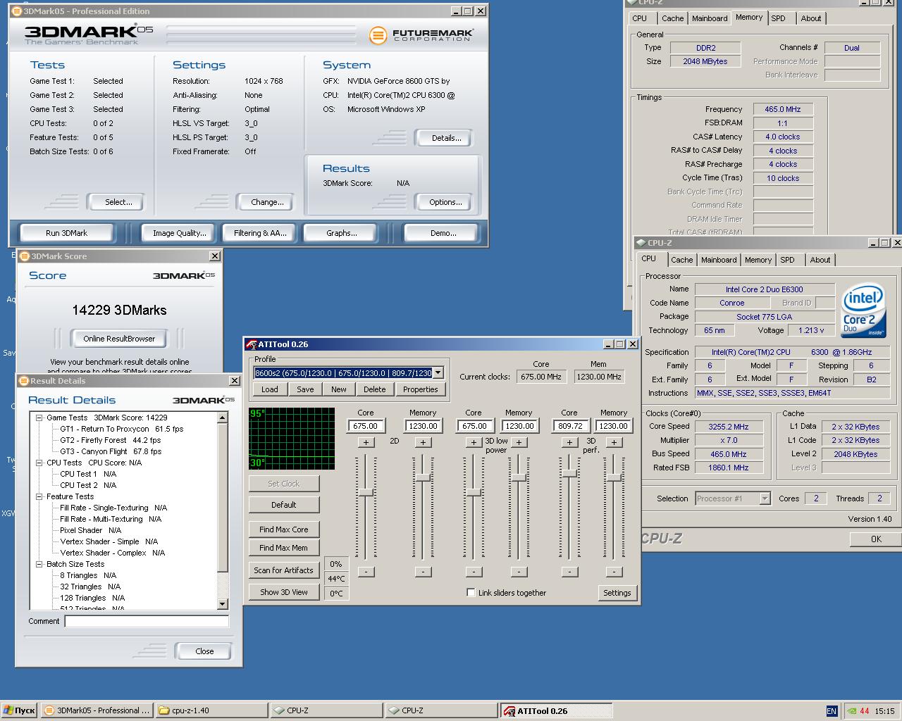This screenshot has width=902, height=721.
Task: Click the NVIDIA icon in the system tray
Action: (x=851, y=711)
